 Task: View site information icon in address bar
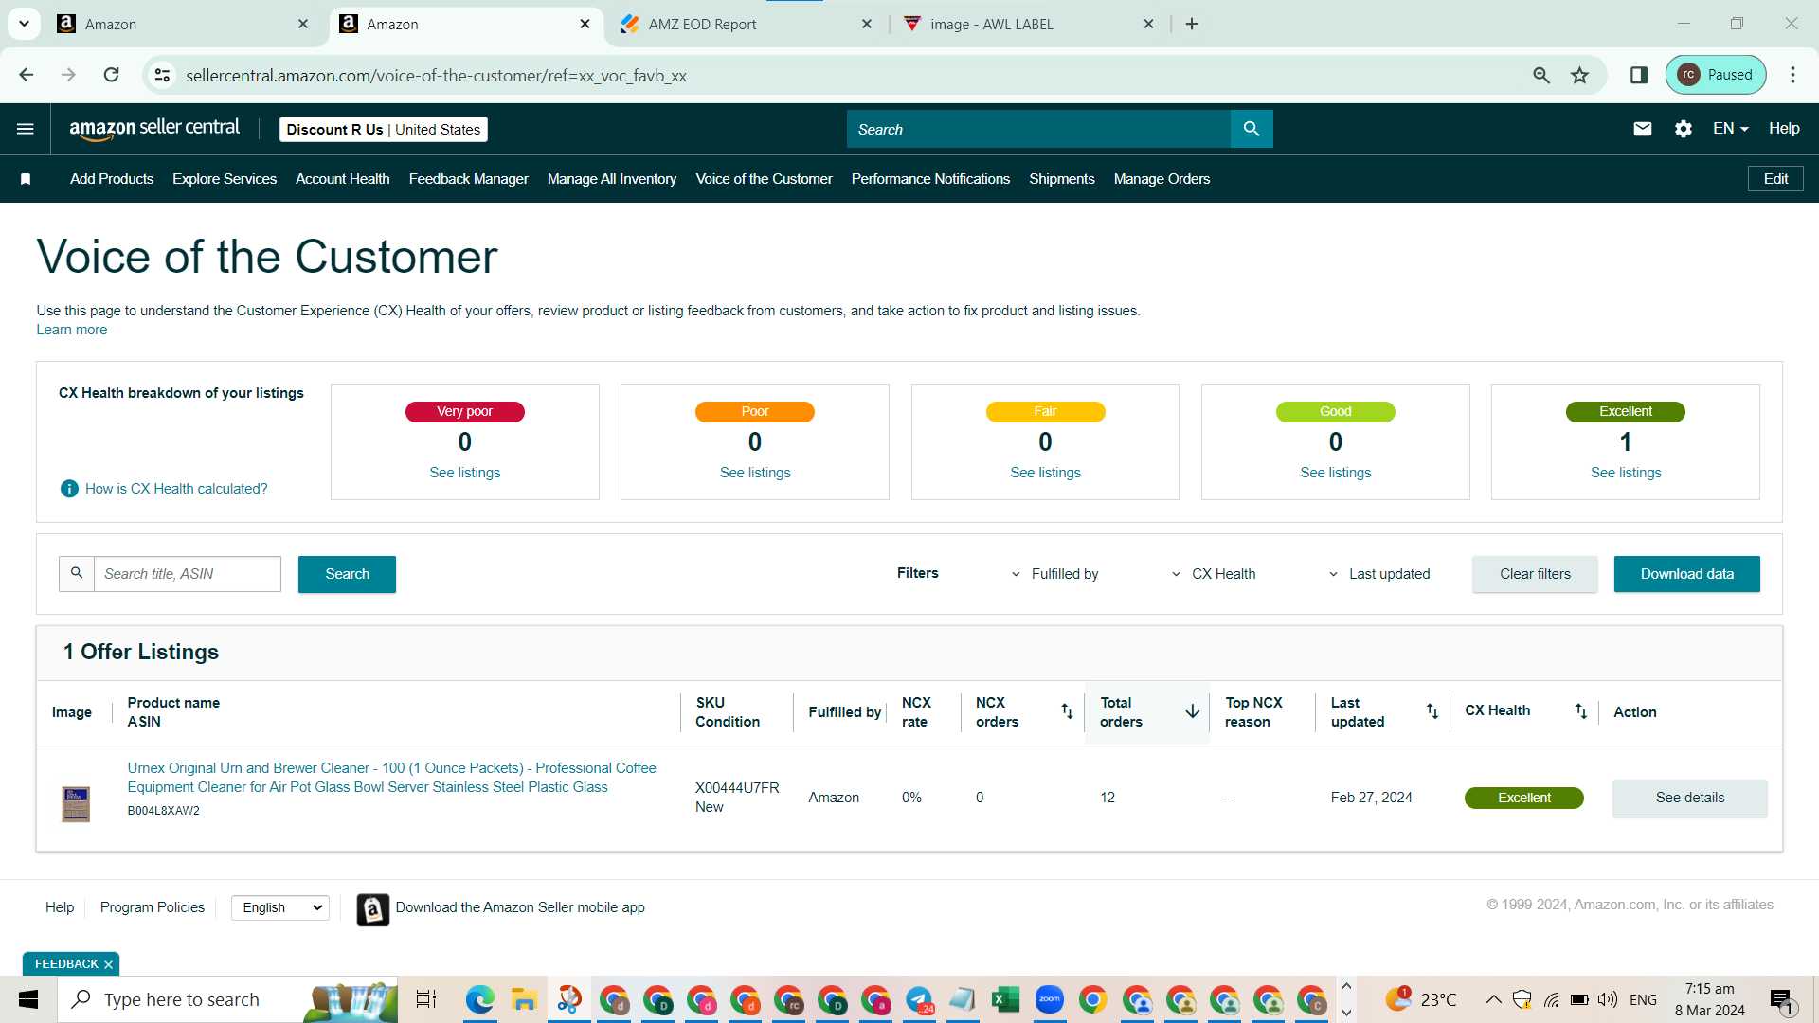(163, 75)
